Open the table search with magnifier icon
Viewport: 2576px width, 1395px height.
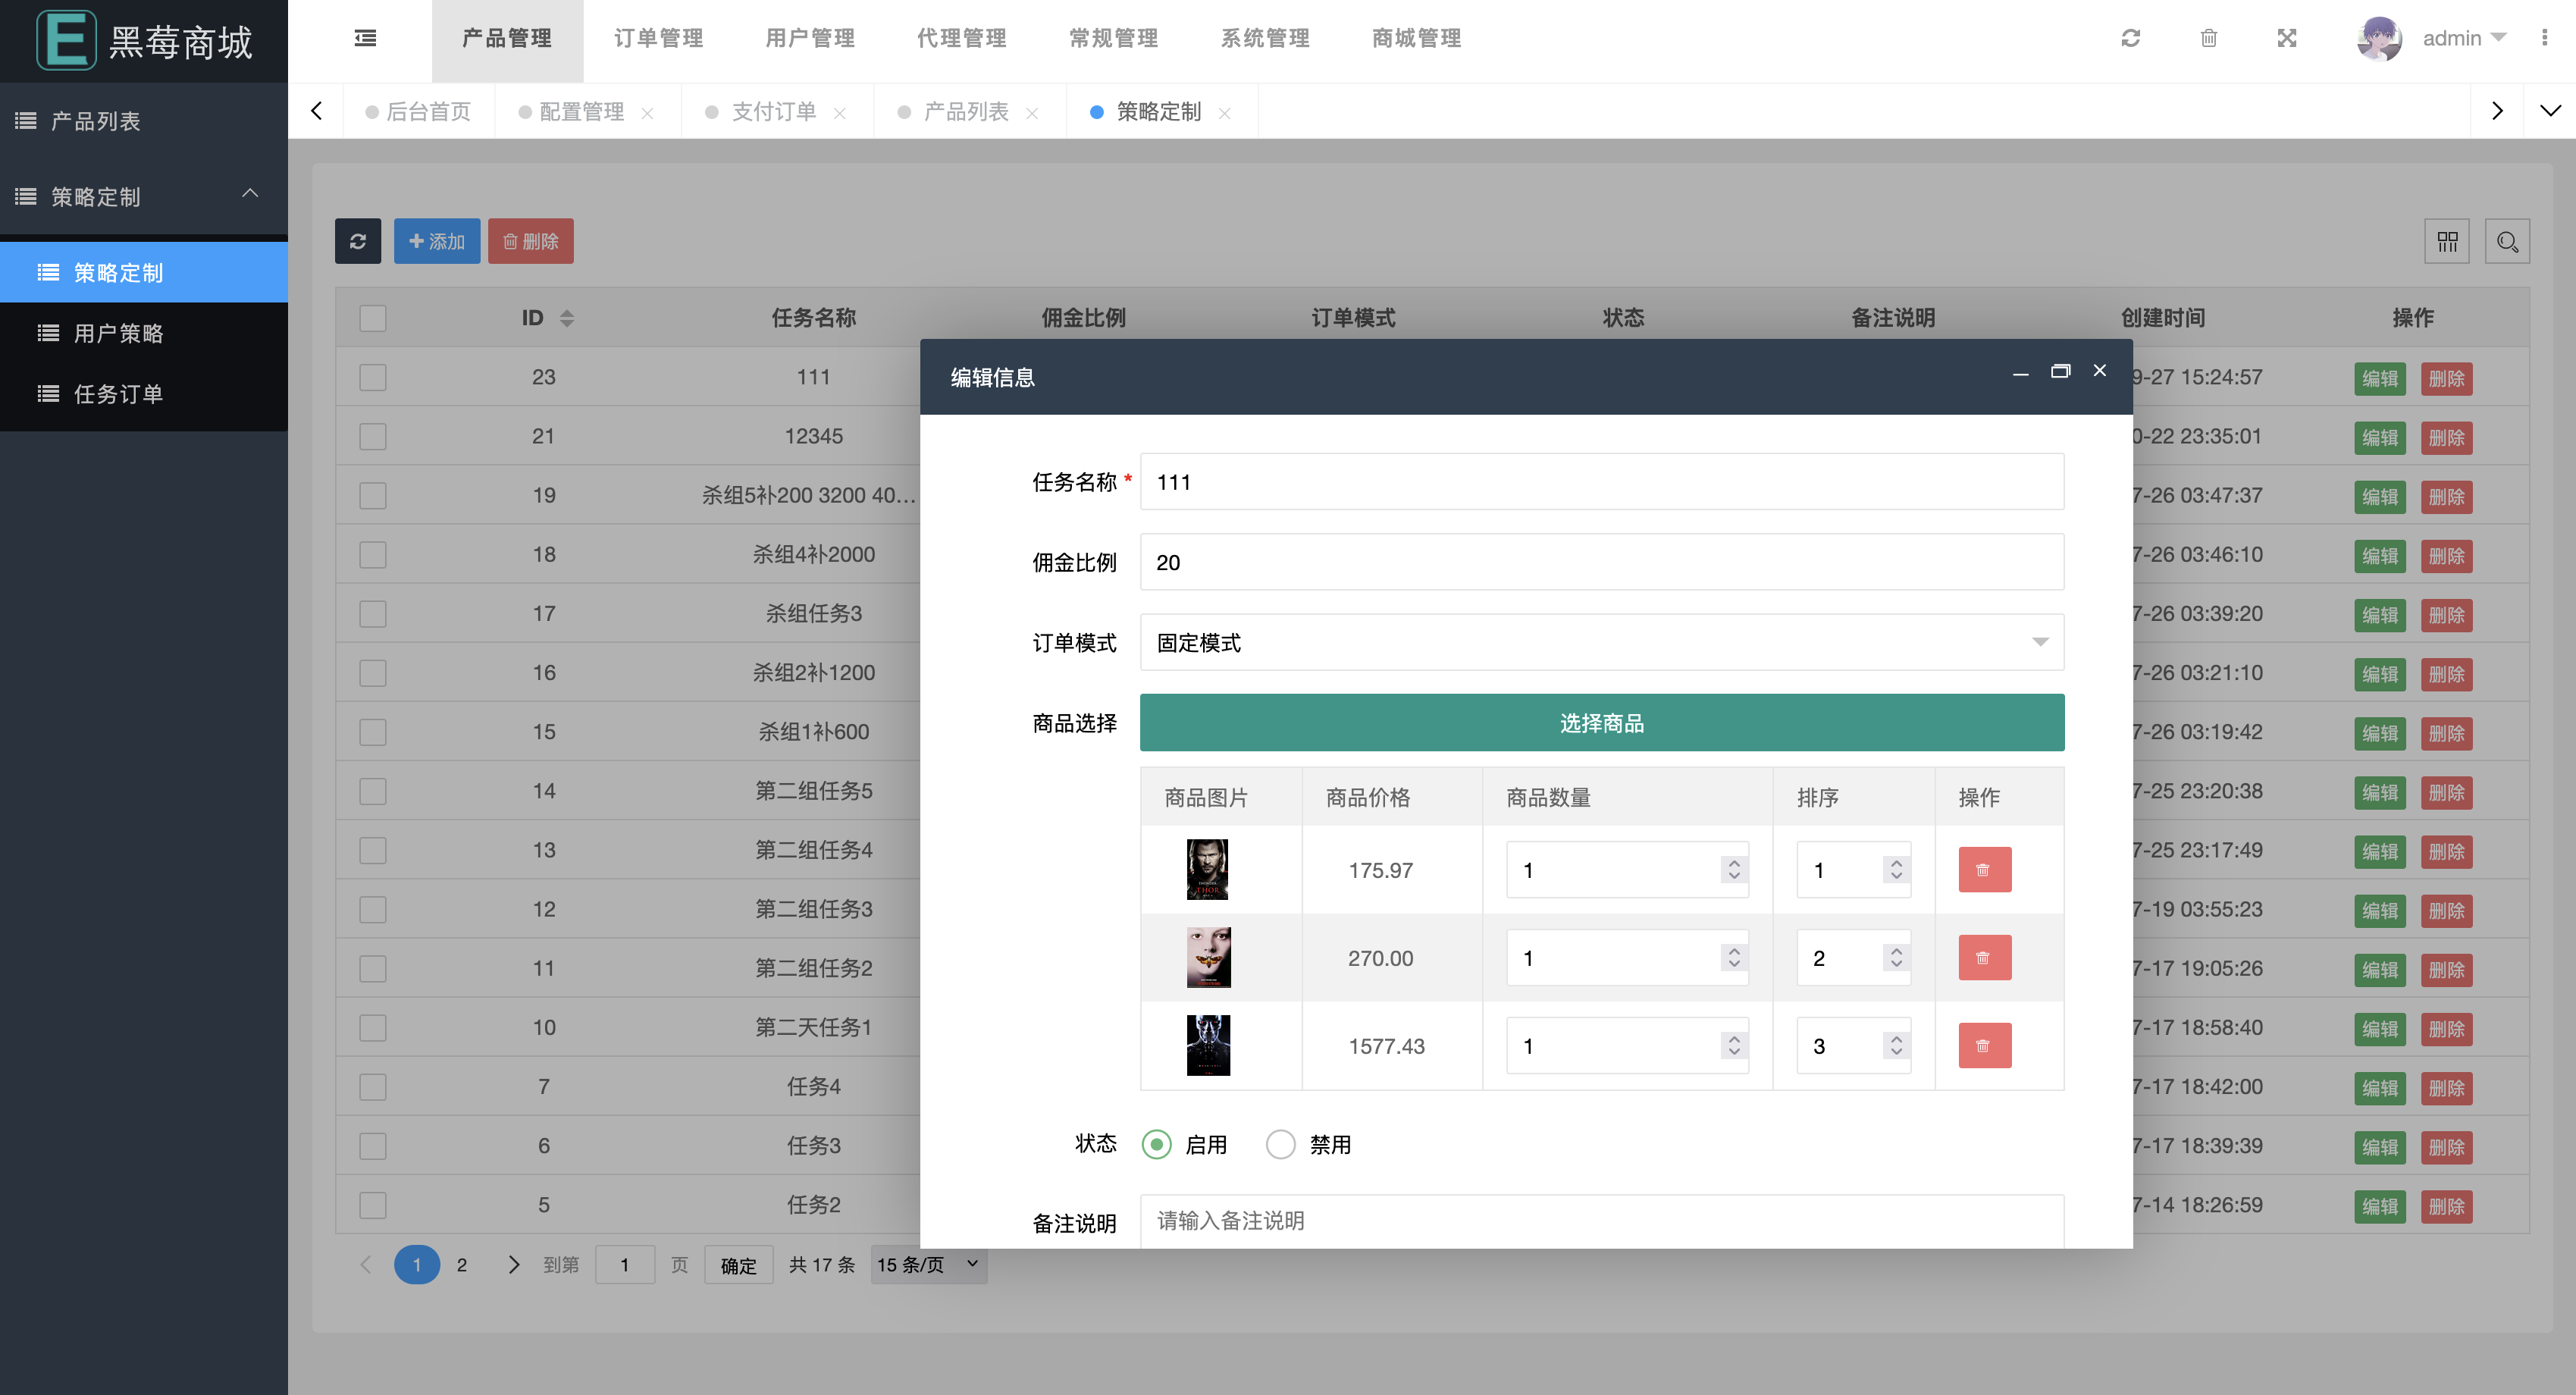click(x=2507, y=240)
